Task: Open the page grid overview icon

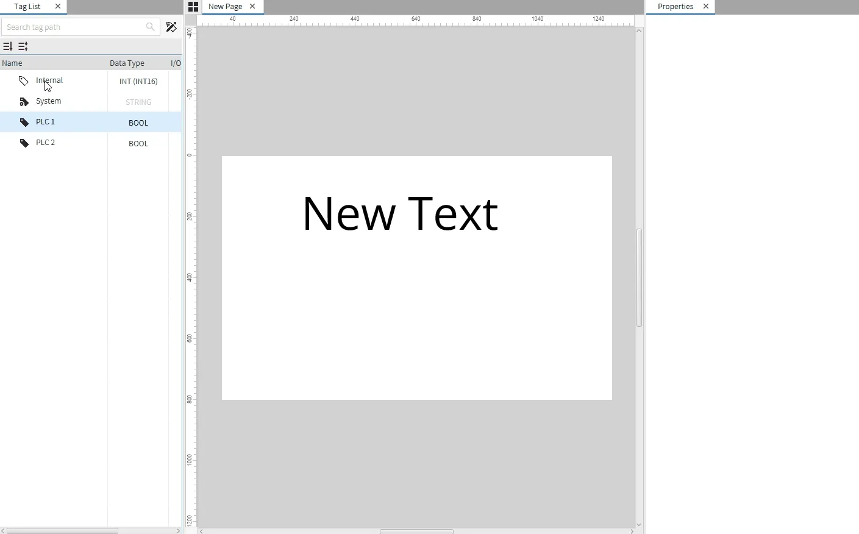Action: (193, 7)
